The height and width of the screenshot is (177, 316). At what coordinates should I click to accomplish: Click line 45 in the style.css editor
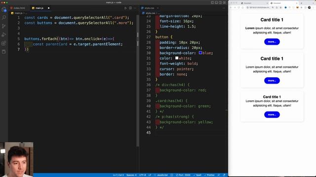[x=190, y=132]
